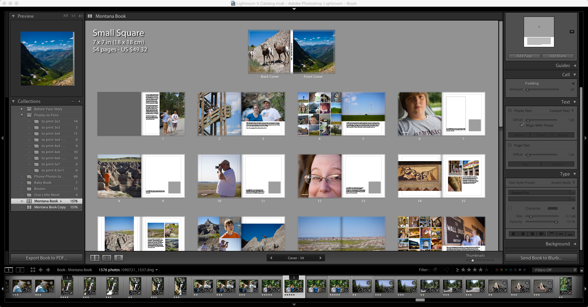
Task: Click Send Book to Blurb button
Action: [x=541, y=258]
